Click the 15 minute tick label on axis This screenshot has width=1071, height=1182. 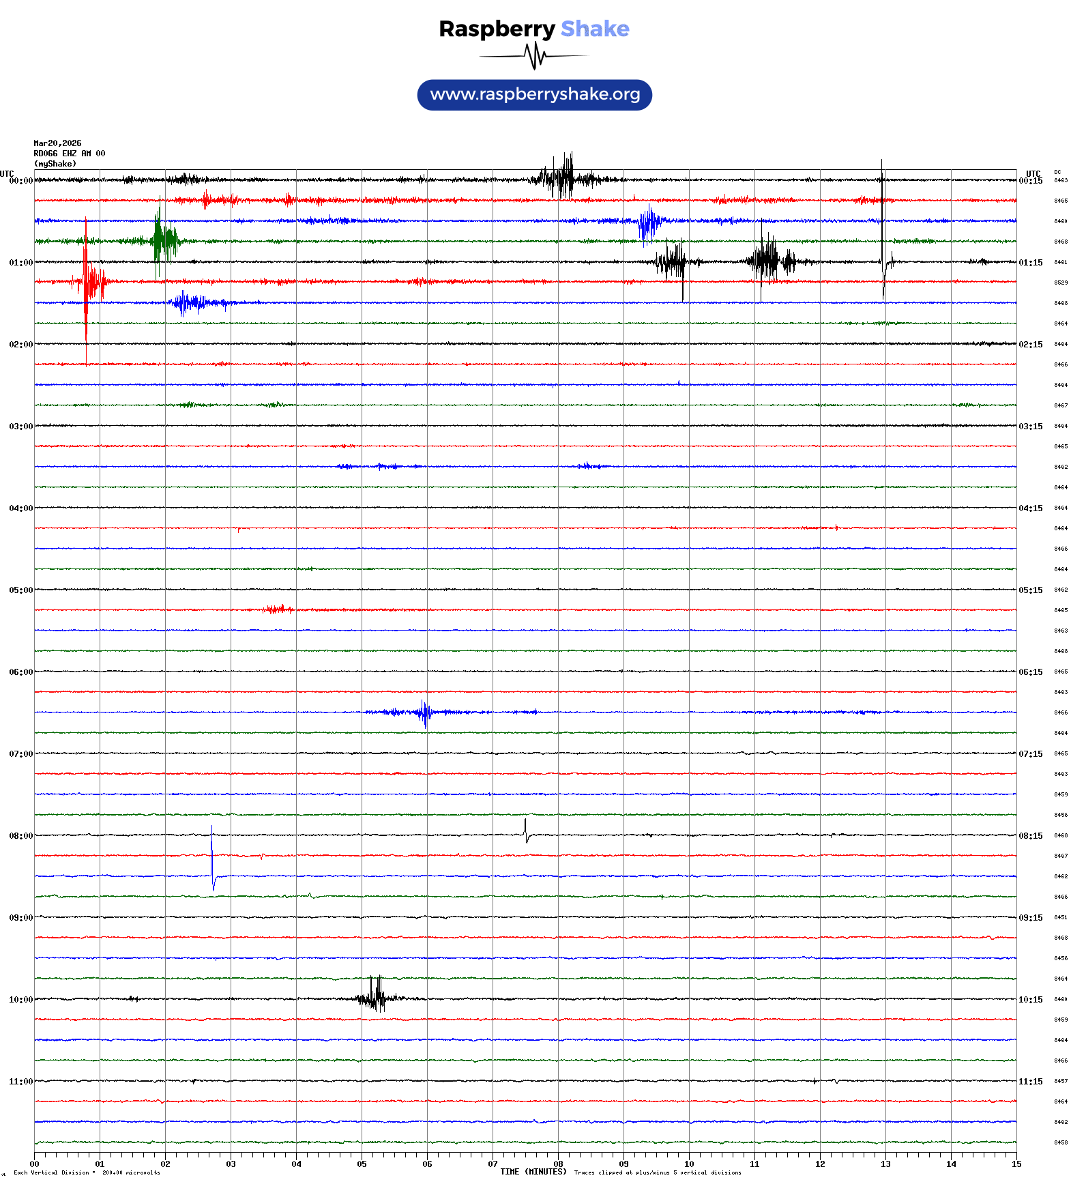pyautogui.click(x=1016, y=1164)
